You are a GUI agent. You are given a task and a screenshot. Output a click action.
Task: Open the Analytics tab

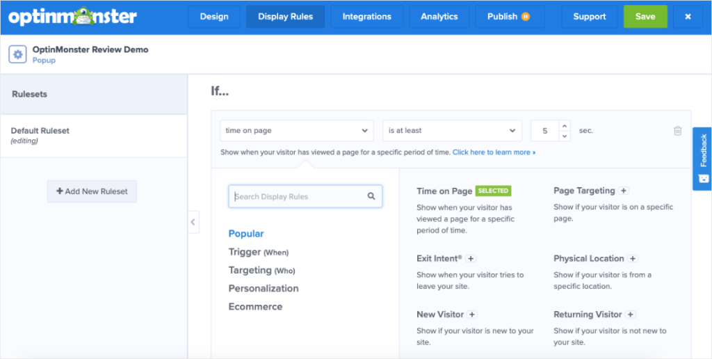tap(439, 17)
